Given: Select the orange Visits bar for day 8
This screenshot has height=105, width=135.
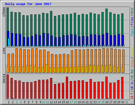Looking at the screenshot, I should pos(36,60).
